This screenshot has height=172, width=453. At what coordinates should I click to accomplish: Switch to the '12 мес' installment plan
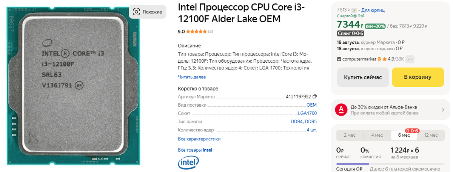(431, 135)
